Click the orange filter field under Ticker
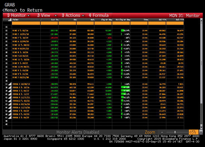Viewport: 205px width, 147px height. pos(26,23)
